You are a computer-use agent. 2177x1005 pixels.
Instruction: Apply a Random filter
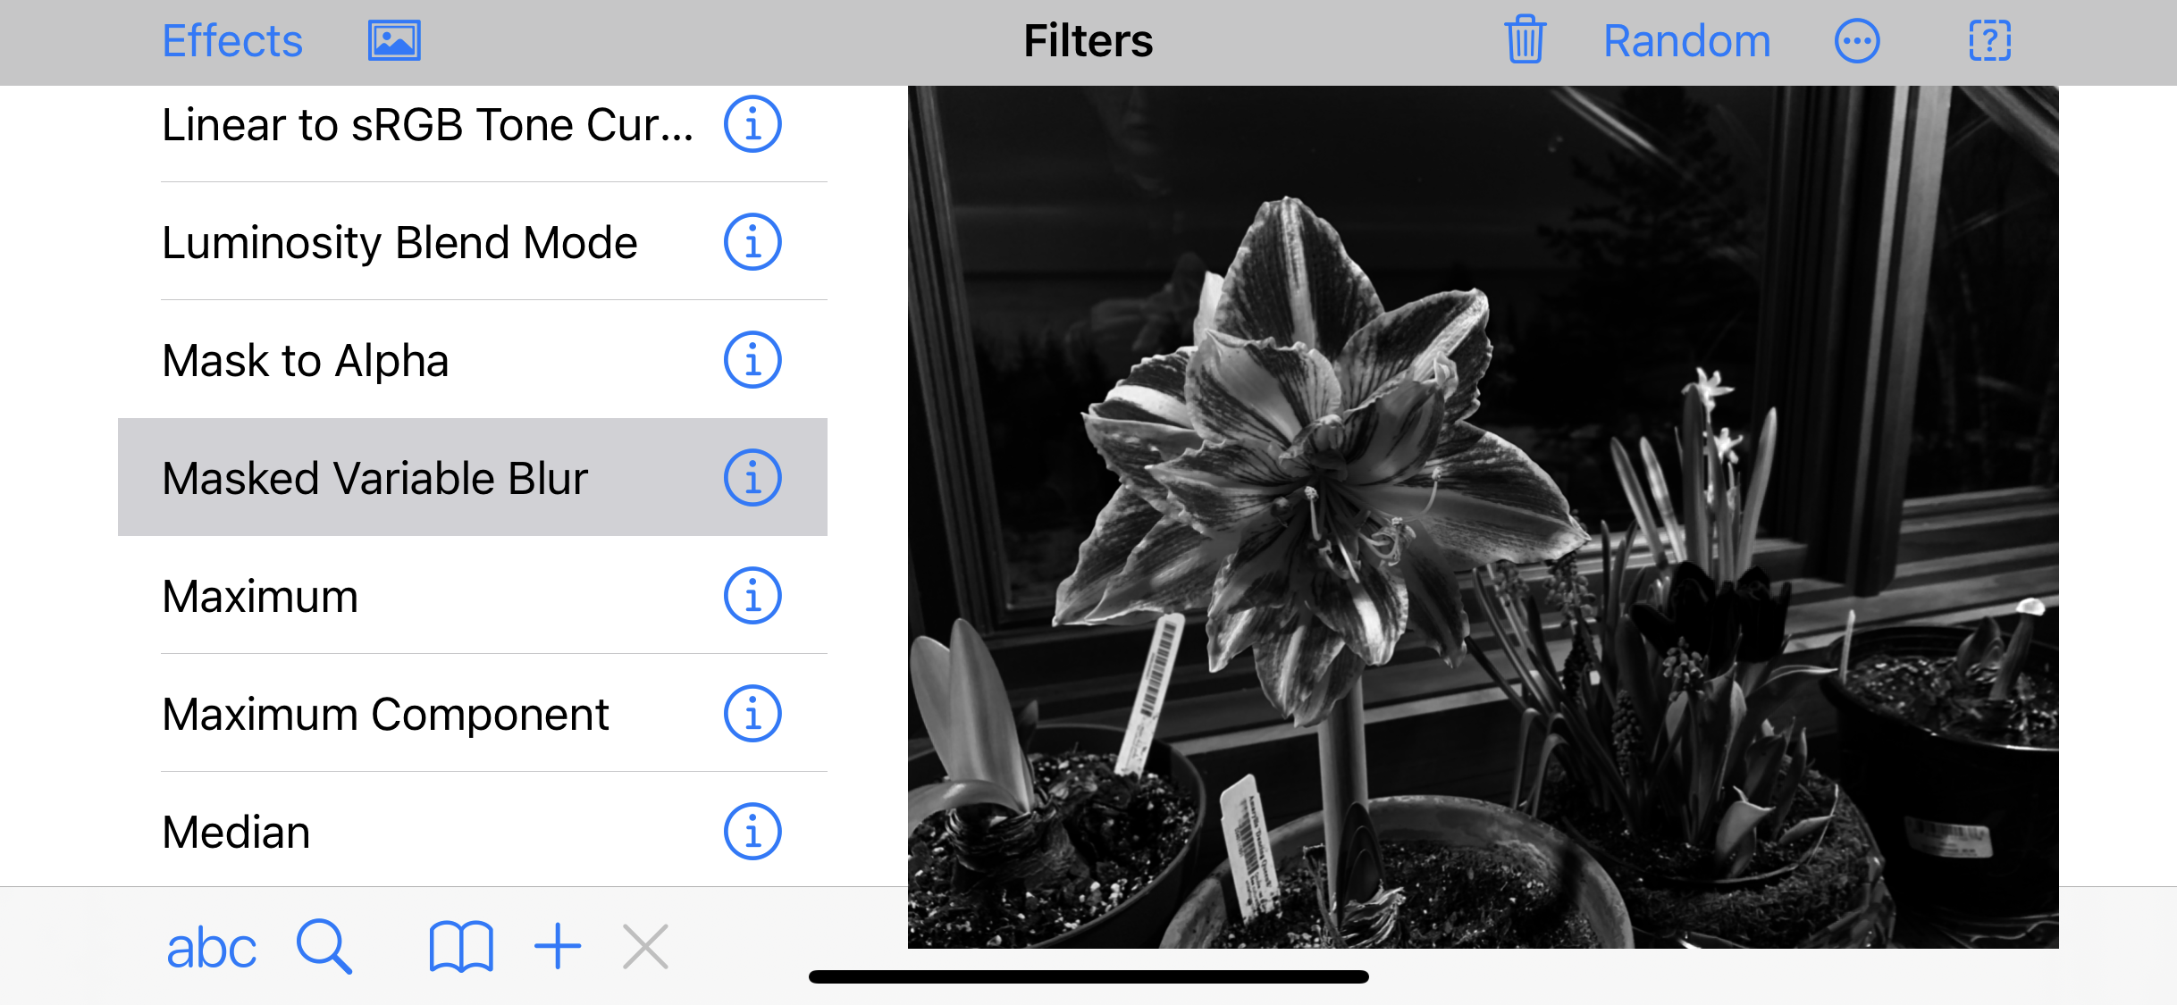click(x=1687, y=41)
